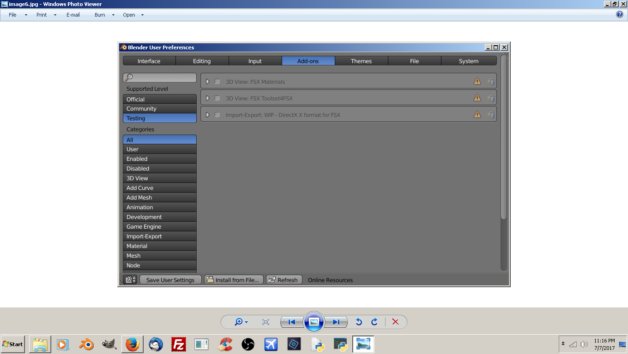Rotate the image clockwise
This screenshot has height=354, width=628.
[374, 322]
